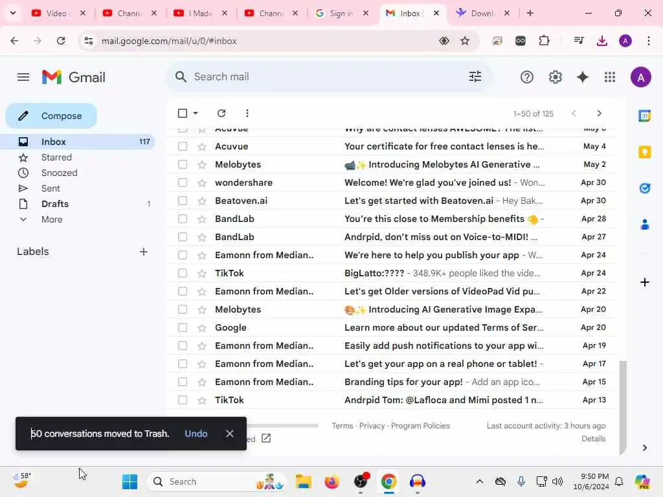The width and height of the screenshot is (663, 497).
Task: Check the wondershare email checkbox
Action: pos(182,182)
